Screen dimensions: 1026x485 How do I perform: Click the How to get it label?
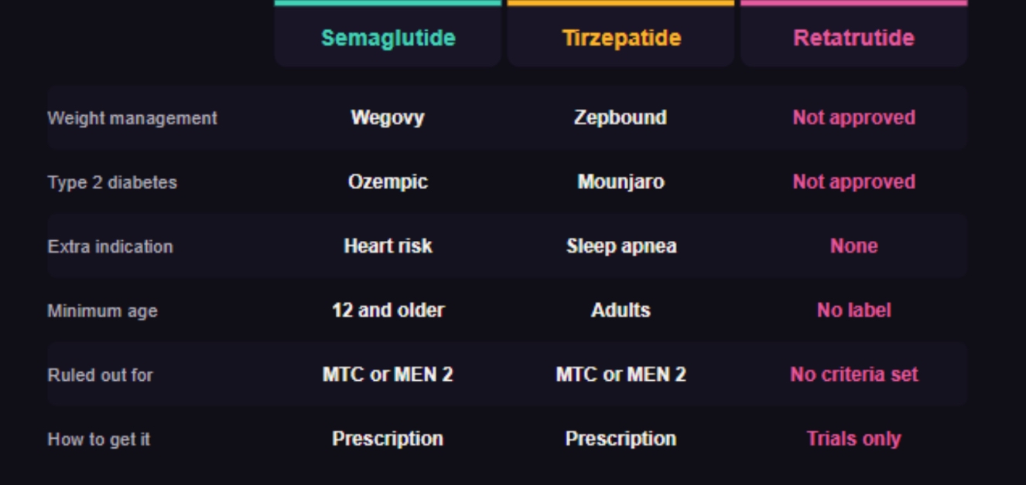click(x=98, y=439)
